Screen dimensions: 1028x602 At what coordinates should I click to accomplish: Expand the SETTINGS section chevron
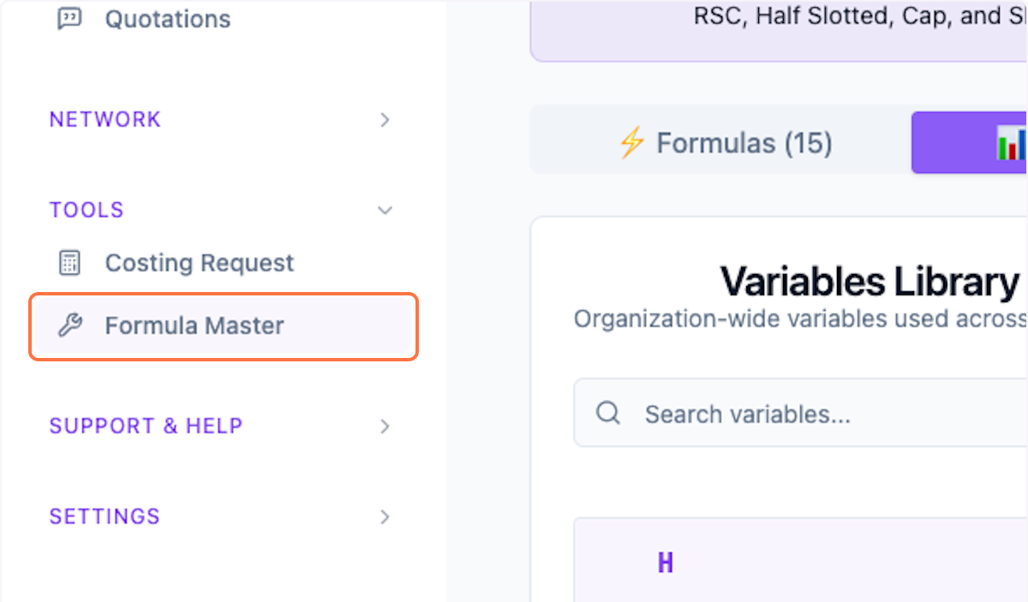385,517
